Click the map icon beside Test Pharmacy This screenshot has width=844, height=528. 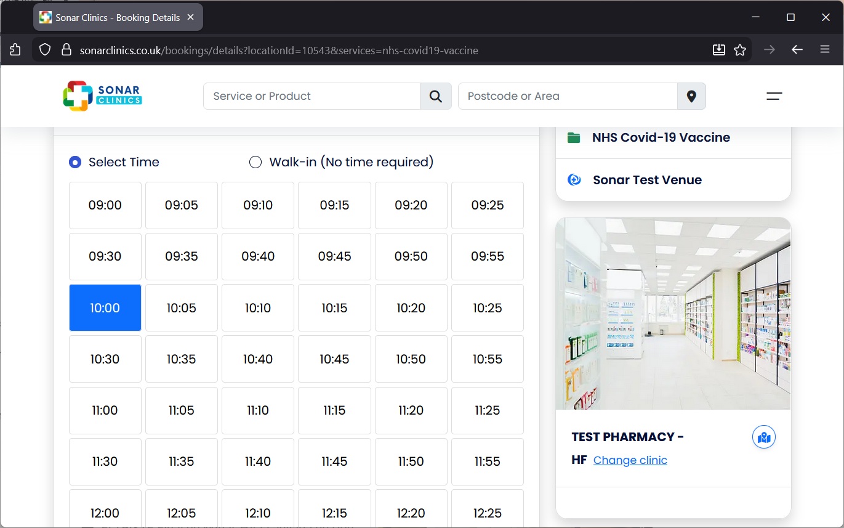coord(764,437)
